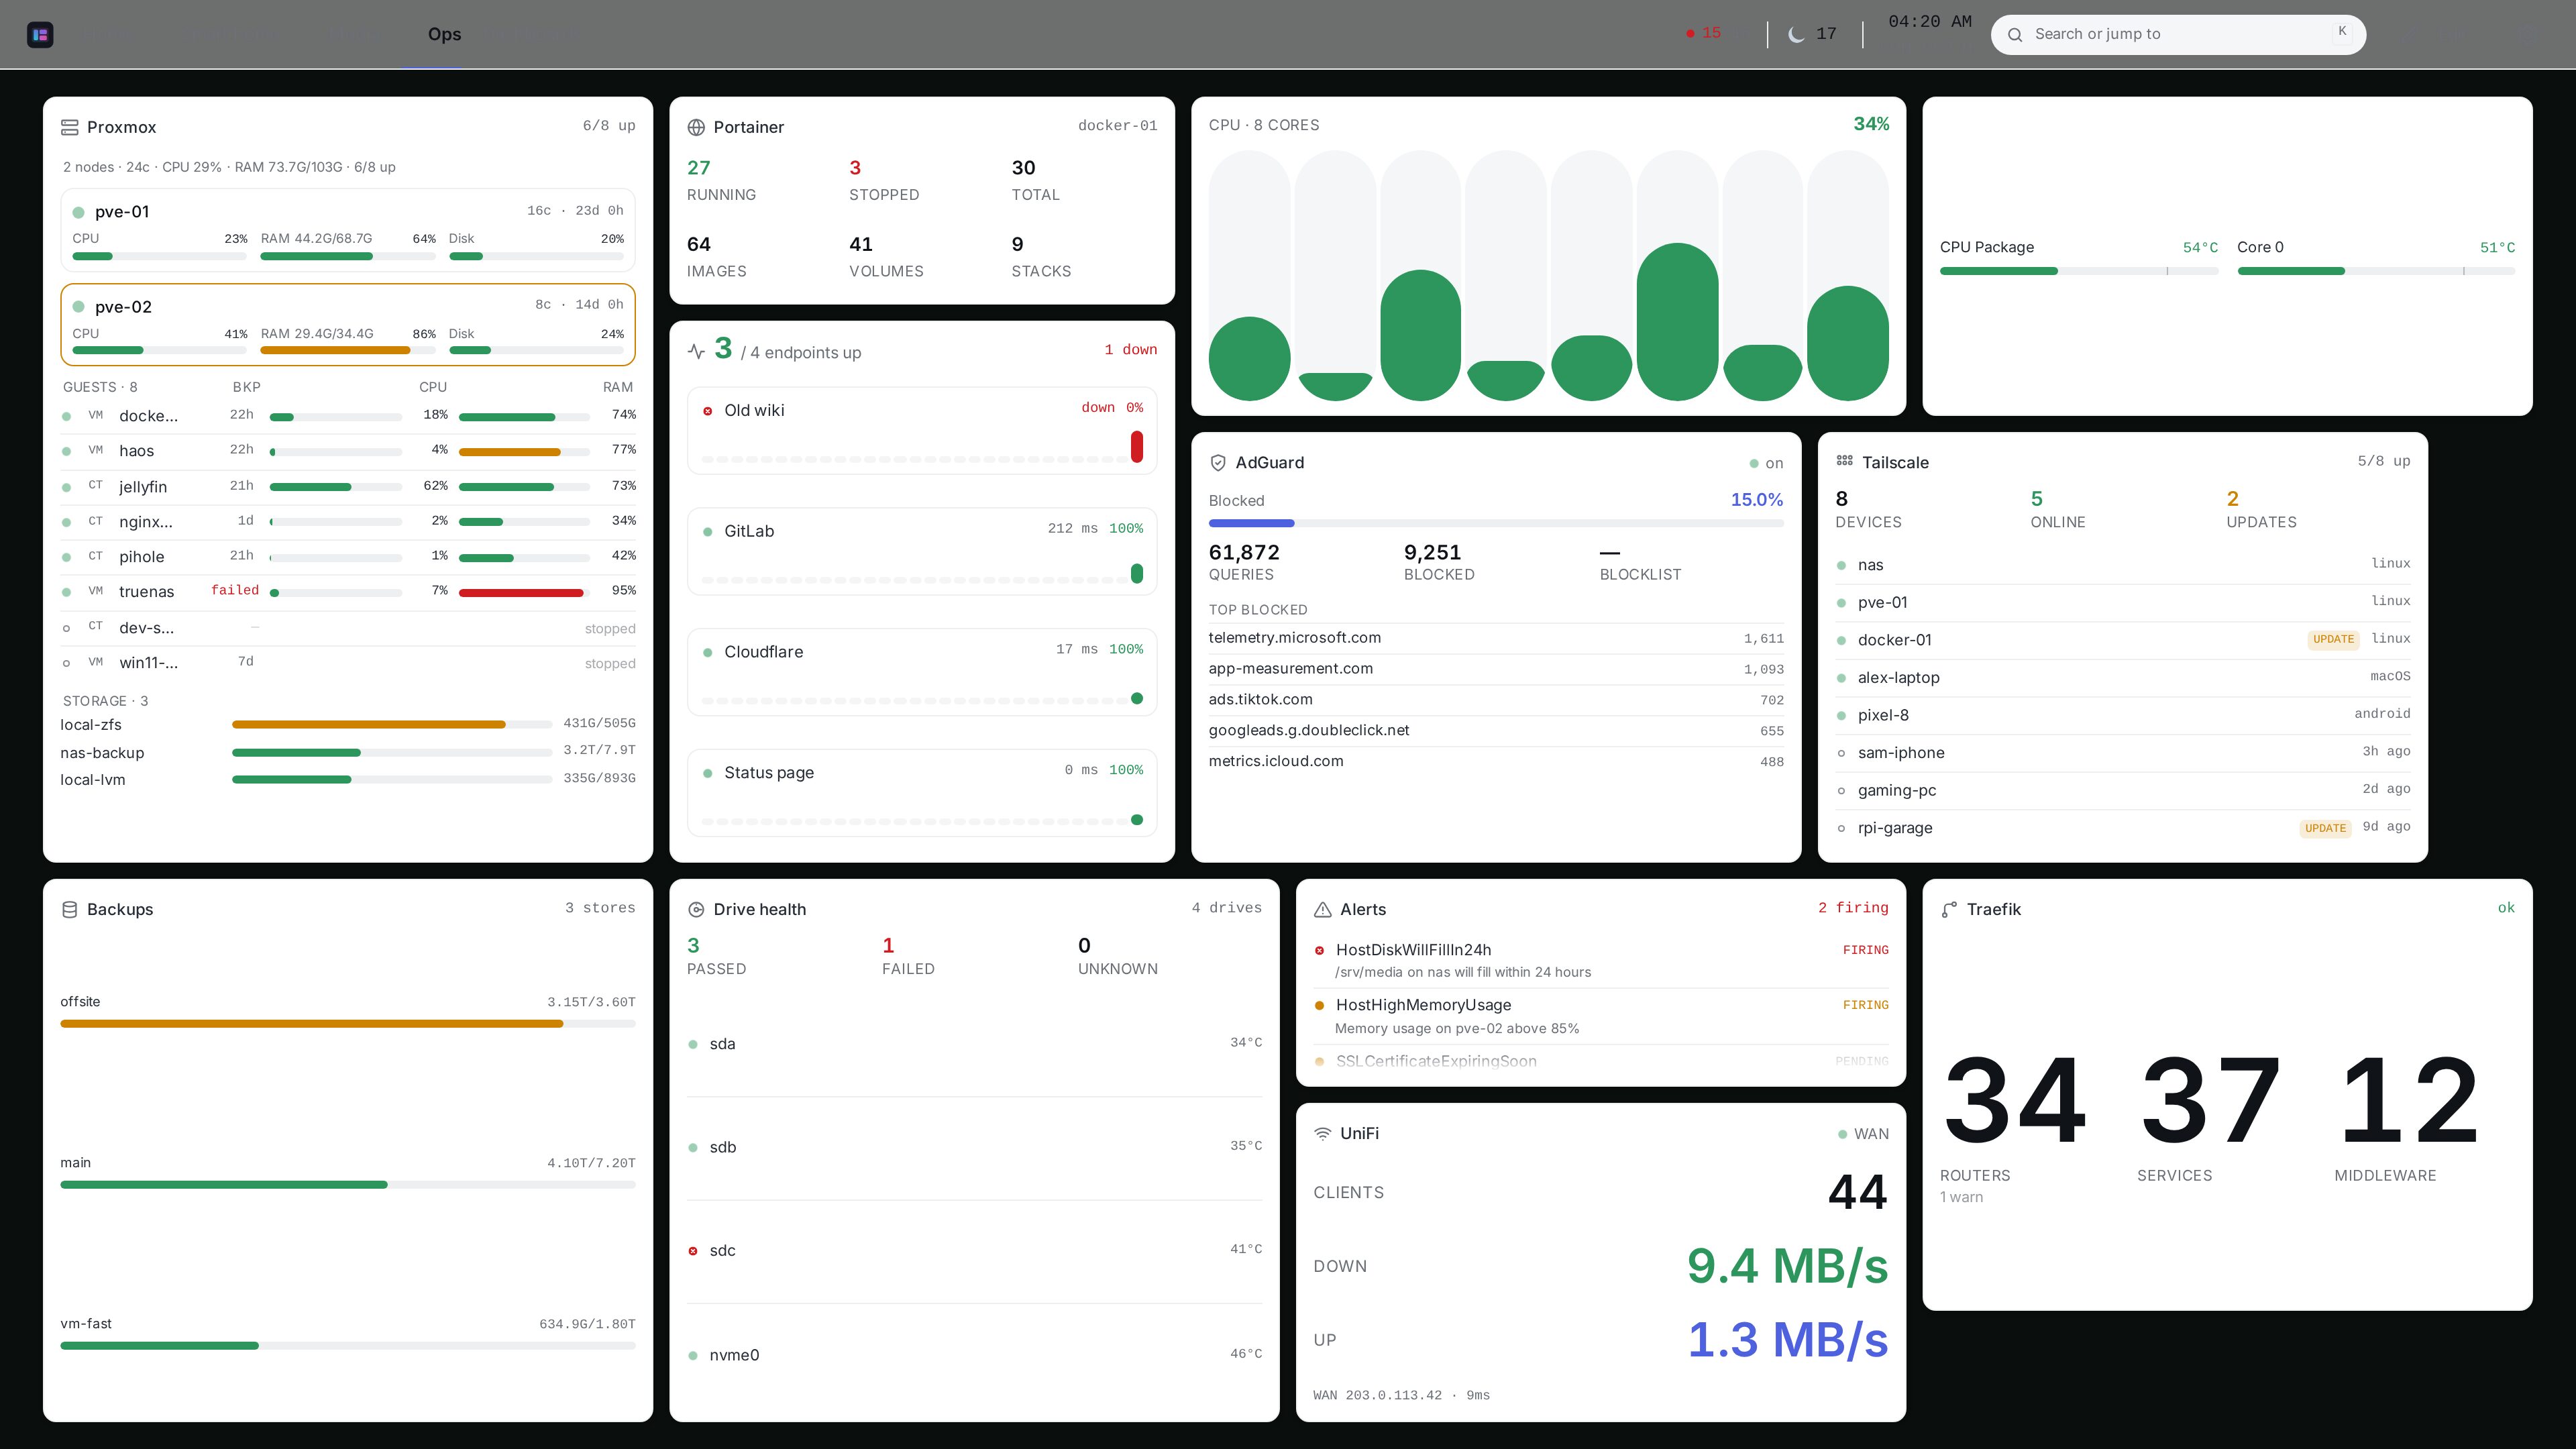This screenshot has height=1449, width=2576.
Task: Select the gaming-pc Tailscale device
Action: point(2123,790)
